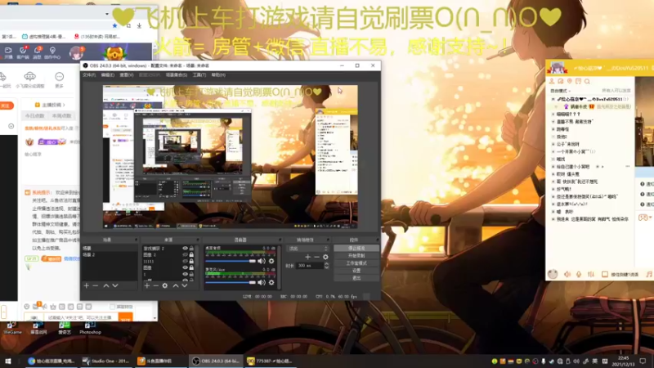Toggle visibility eye of 图像 source
This screenshot has width=654, height=368.
(x=185, y=267)
